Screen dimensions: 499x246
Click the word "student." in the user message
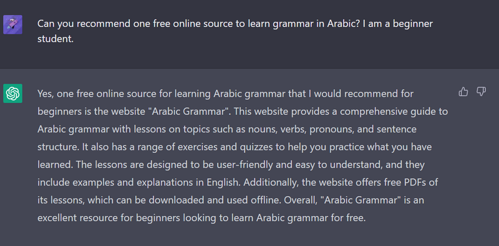coord(56,40)
